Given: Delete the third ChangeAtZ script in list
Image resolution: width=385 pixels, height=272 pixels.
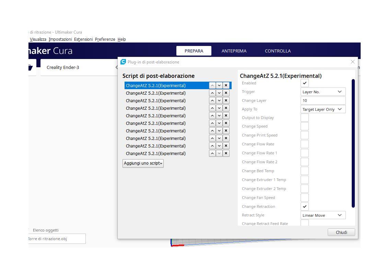Looking at the screenshot, I should 226,100.
